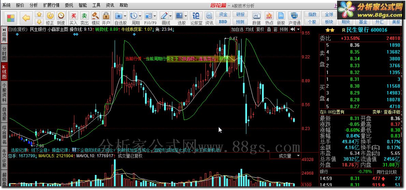Click the 板块 button

point(329,22)
